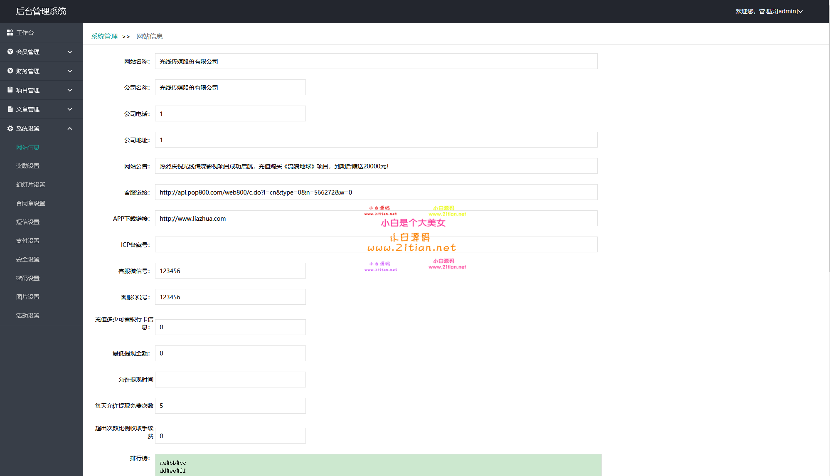
Task: Focus the 客服微信号 input field
Action: (230, 271)
